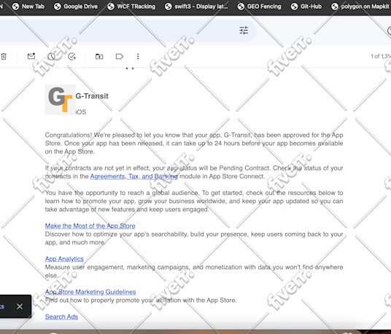Open the polygon on Mapkit bookmark

360,7
